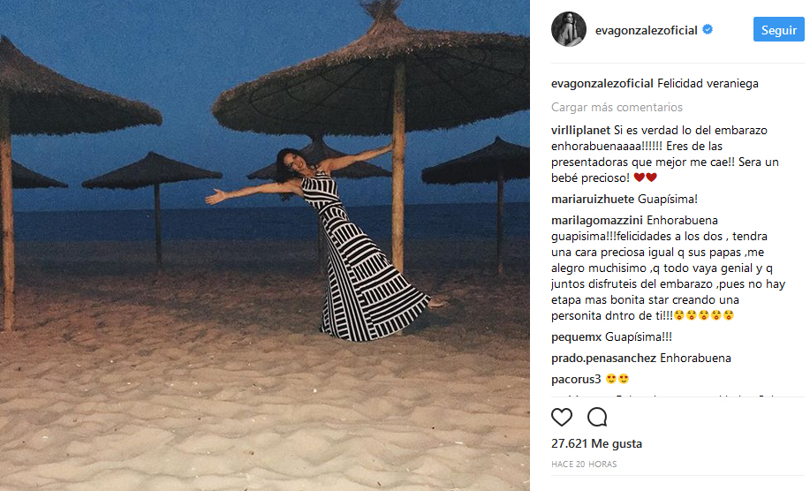The image size is (810, 491).
Task: Visit pequemx commenter profile
Action: [577, 337]
